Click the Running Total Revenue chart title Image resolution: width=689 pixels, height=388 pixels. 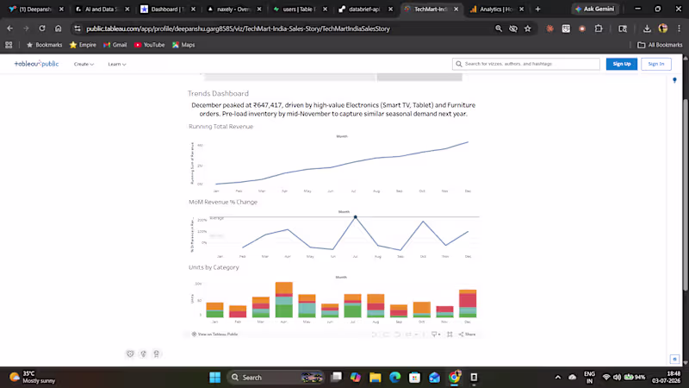click(221, 127)
